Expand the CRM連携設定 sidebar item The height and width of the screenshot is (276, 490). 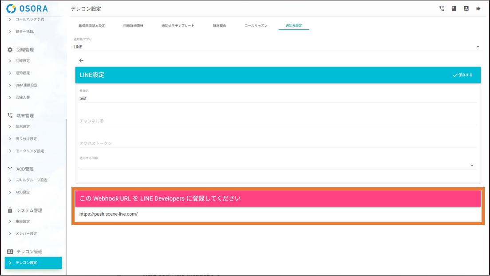point(26,85)
